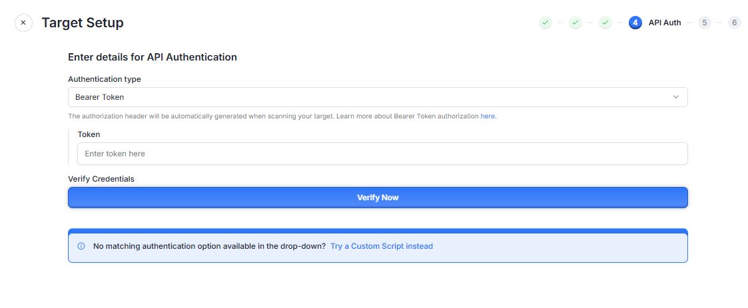Jump to step 6 in progress stepper
Image resolution: width=748 pixels, height=308 pixels.
734,23
